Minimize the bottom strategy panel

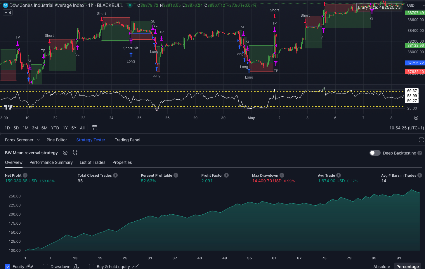411,140
